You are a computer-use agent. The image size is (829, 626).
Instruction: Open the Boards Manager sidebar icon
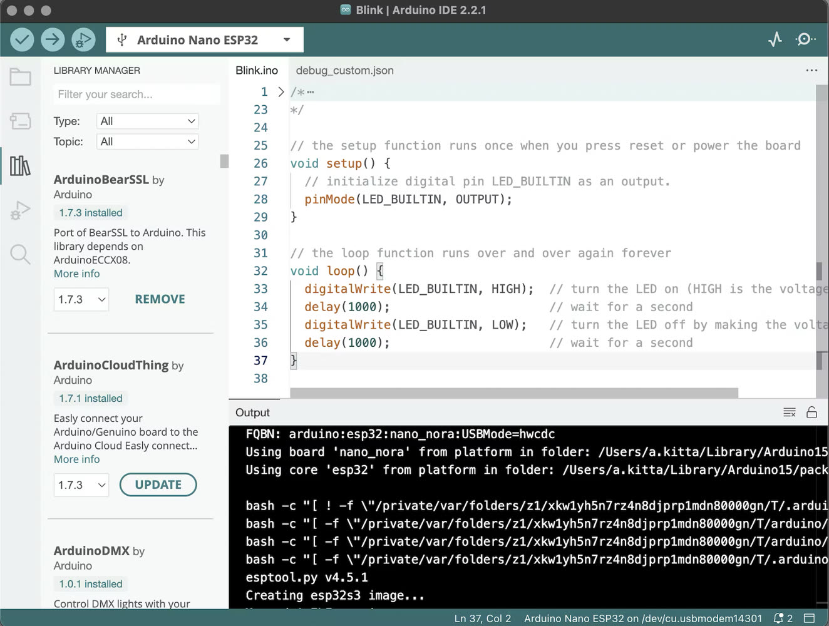(x=21, y=121)
